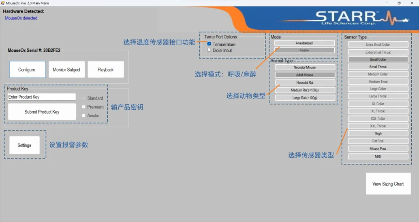Screen dimensions: 419x222
Task: Select Medium Throat sensor
Action: [378, 82]
